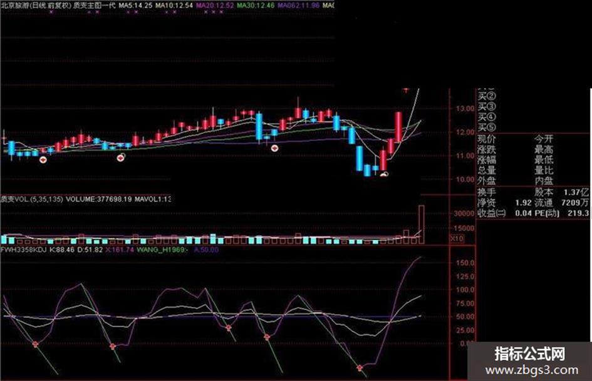
Task: Click the MA5:14.25 readout
Action: click(135, 6)
